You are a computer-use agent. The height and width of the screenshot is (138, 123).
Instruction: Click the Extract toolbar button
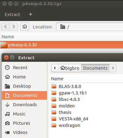tap(12, 15)
